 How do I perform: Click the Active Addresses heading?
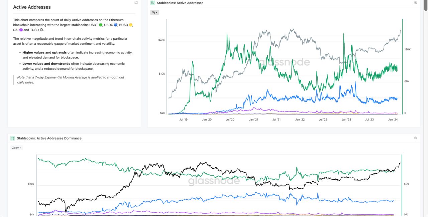pos(32,7)
